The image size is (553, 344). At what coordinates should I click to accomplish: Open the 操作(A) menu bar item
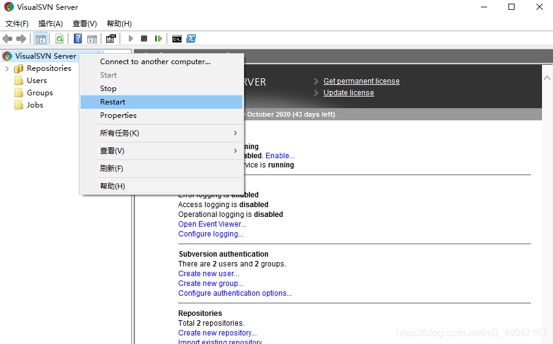coord(51,24)
